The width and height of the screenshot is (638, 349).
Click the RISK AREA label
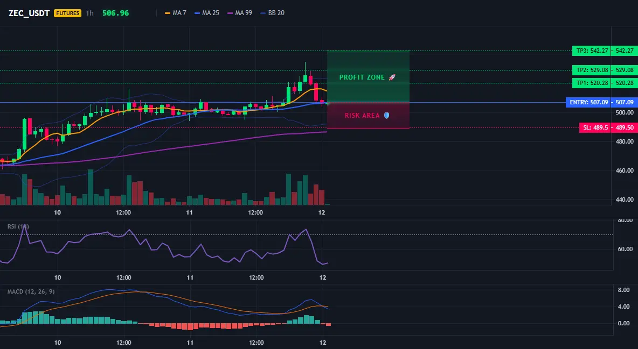point(362,116)
